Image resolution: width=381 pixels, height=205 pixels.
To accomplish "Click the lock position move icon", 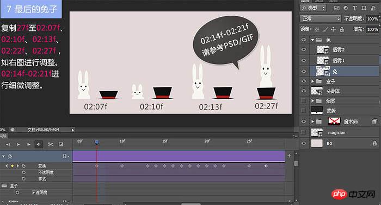I will (333, 29).
